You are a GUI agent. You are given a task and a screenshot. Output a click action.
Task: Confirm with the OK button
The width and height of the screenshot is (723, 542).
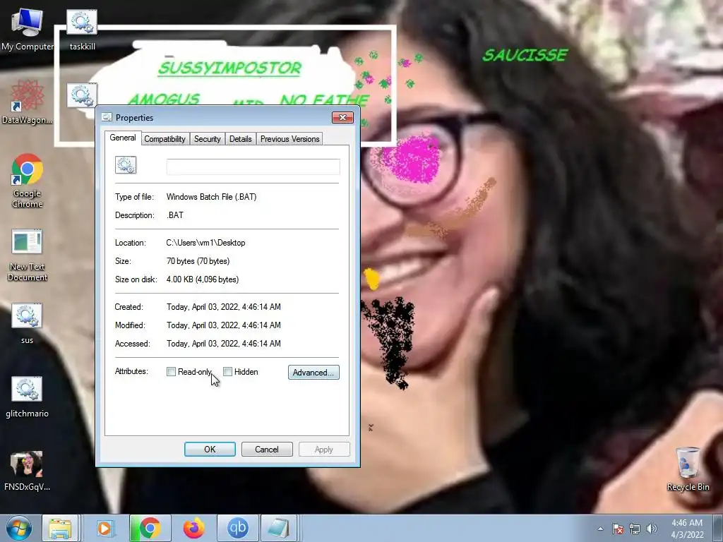pos(210,450)
